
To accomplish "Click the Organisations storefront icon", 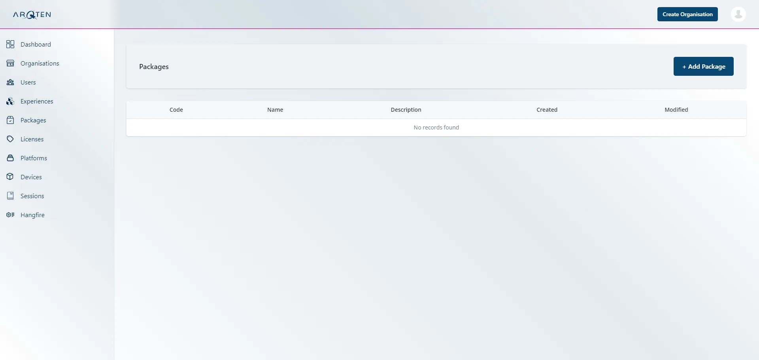I will point(10,63).
